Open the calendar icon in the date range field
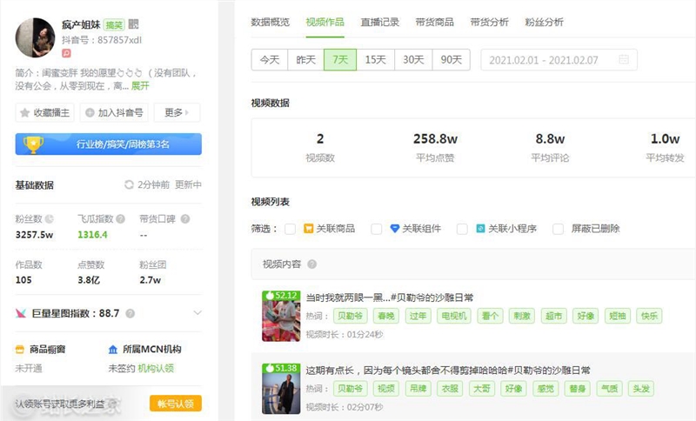The width and height of the screenshot is (696, 421). pyautogui.click(x=624, y=60)
